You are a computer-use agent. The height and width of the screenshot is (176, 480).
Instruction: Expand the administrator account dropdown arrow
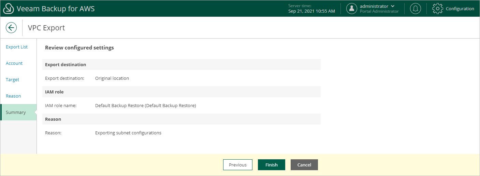point(393,6)
